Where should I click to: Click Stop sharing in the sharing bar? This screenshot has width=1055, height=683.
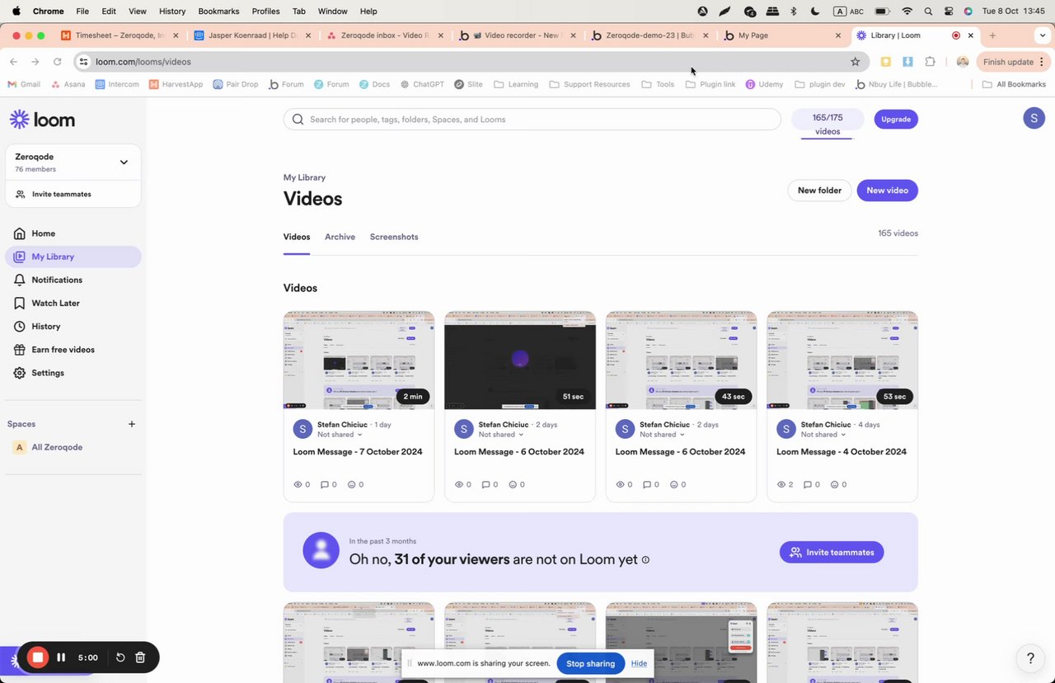tap(590, 663)
